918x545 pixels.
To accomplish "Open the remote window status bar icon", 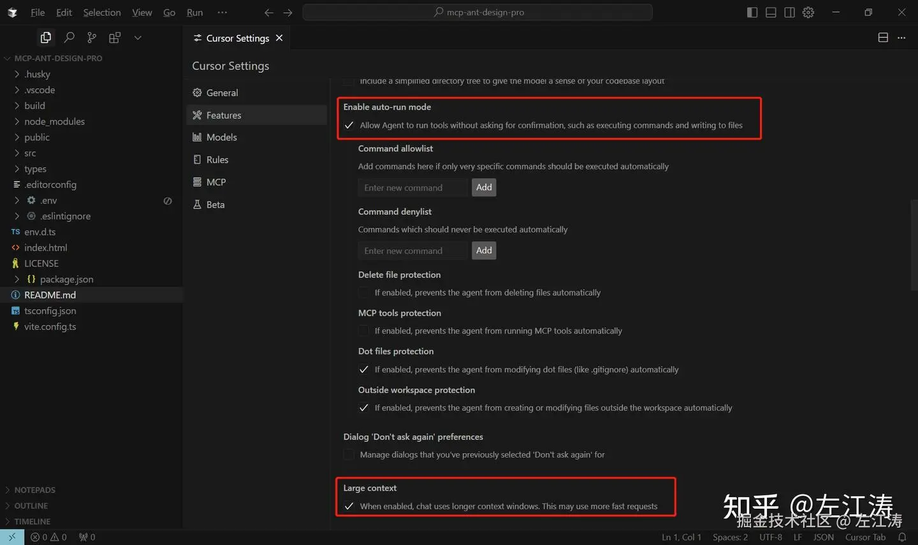I will click(12, 537).
